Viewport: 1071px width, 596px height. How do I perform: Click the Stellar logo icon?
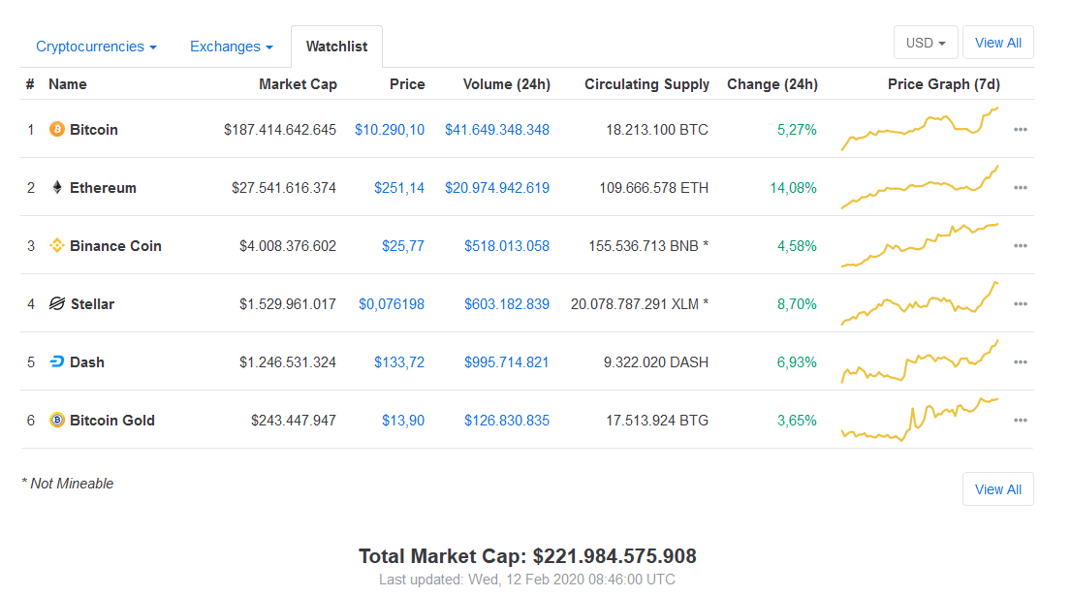[x=57, y=303]
